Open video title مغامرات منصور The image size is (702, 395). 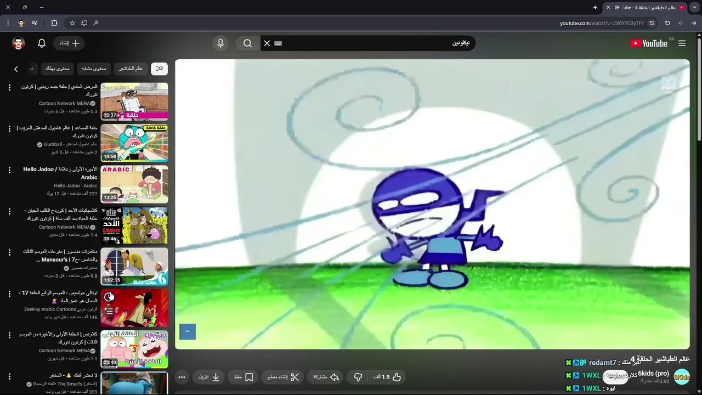60,256
